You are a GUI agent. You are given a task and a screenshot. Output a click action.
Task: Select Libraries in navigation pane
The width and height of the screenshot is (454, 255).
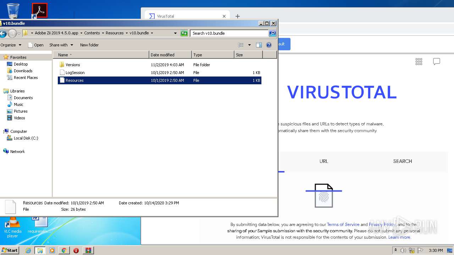click(17, 91)
